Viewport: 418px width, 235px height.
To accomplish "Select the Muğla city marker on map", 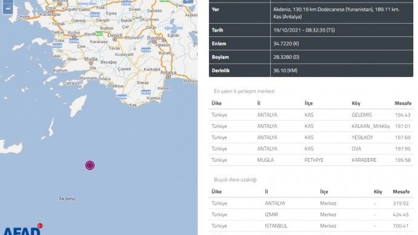I will click(91, 63).
